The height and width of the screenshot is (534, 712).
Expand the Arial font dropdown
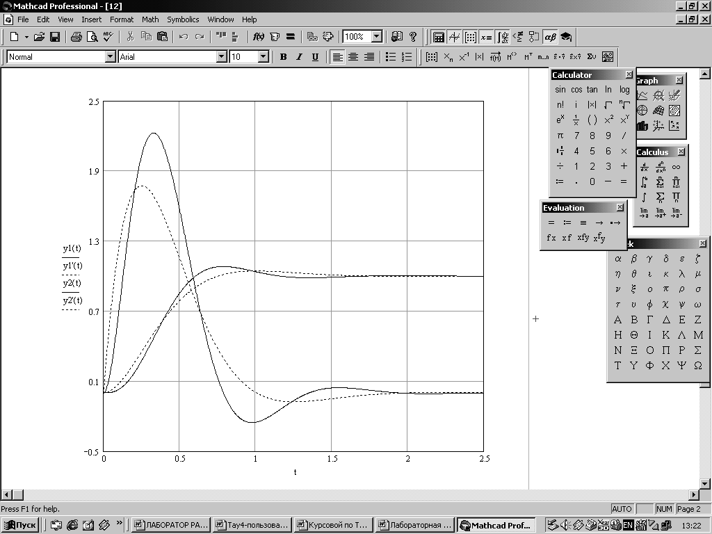[x=222, y=57]
